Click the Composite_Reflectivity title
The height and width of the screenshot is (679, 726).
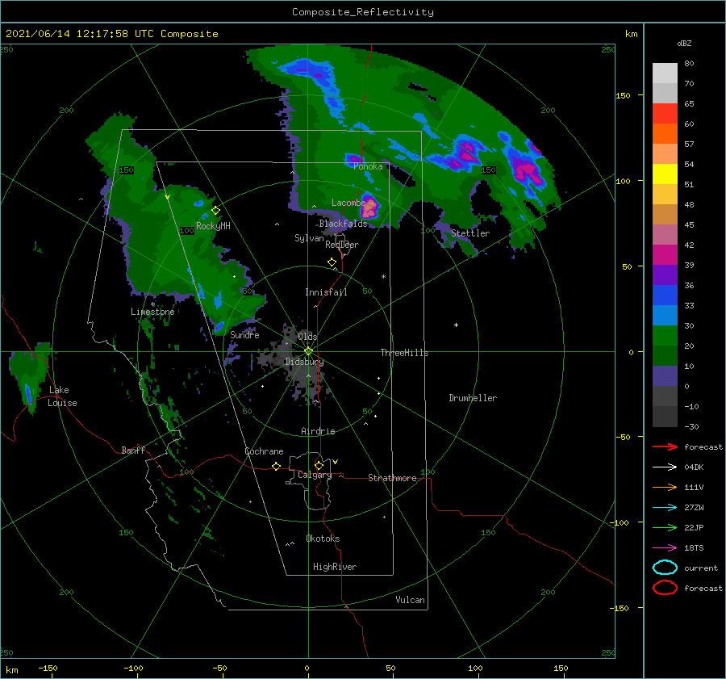[363, 12]
